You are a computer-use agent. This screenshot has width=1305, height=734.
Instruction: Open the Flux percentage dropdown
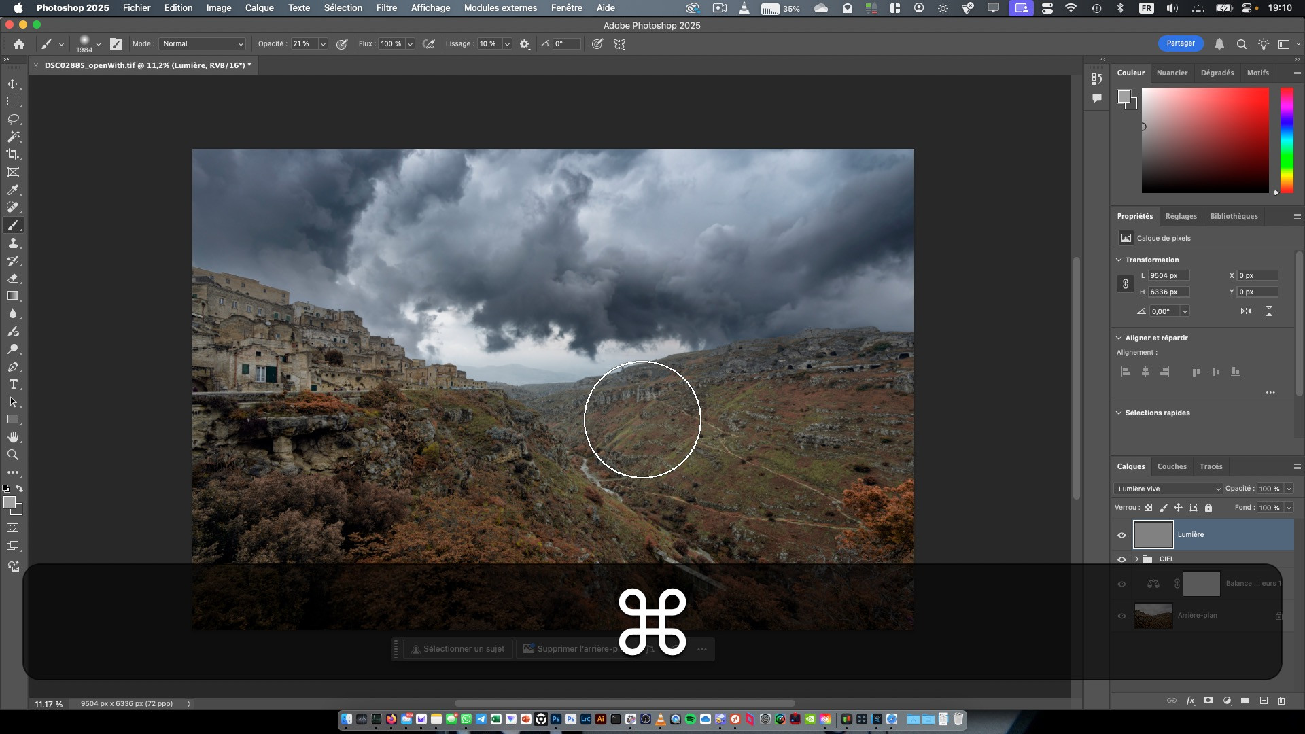coord(410,43)
